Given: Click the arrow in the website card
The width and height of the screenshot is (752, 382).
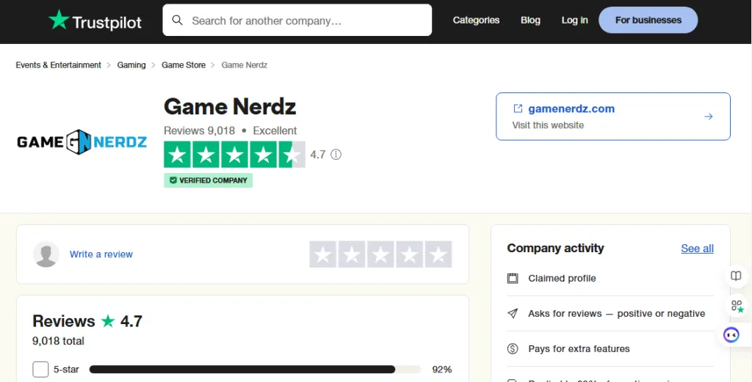Looking at the screenshot, I should click(x=709, y=117).
